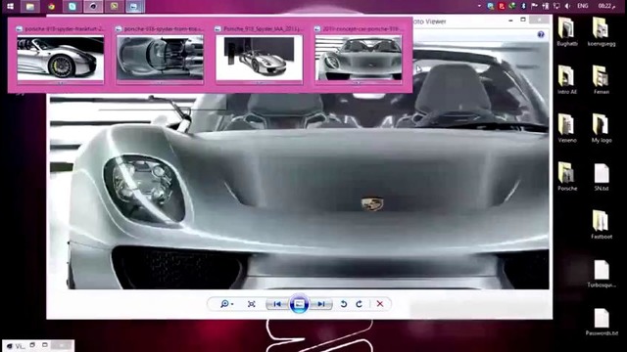This screenshot has height=352, width=627.
Task: Start the slide show with center button
Action: tap(299, 304)
